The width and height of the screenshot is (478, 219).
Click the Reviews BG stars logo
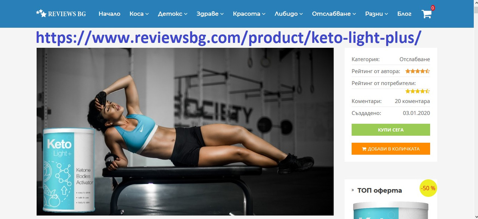click(61, 13)
